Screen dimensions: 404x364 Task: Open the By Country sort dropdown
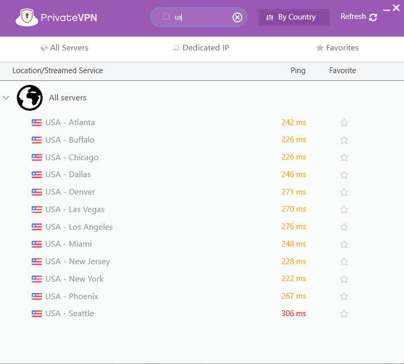[294, 17]
